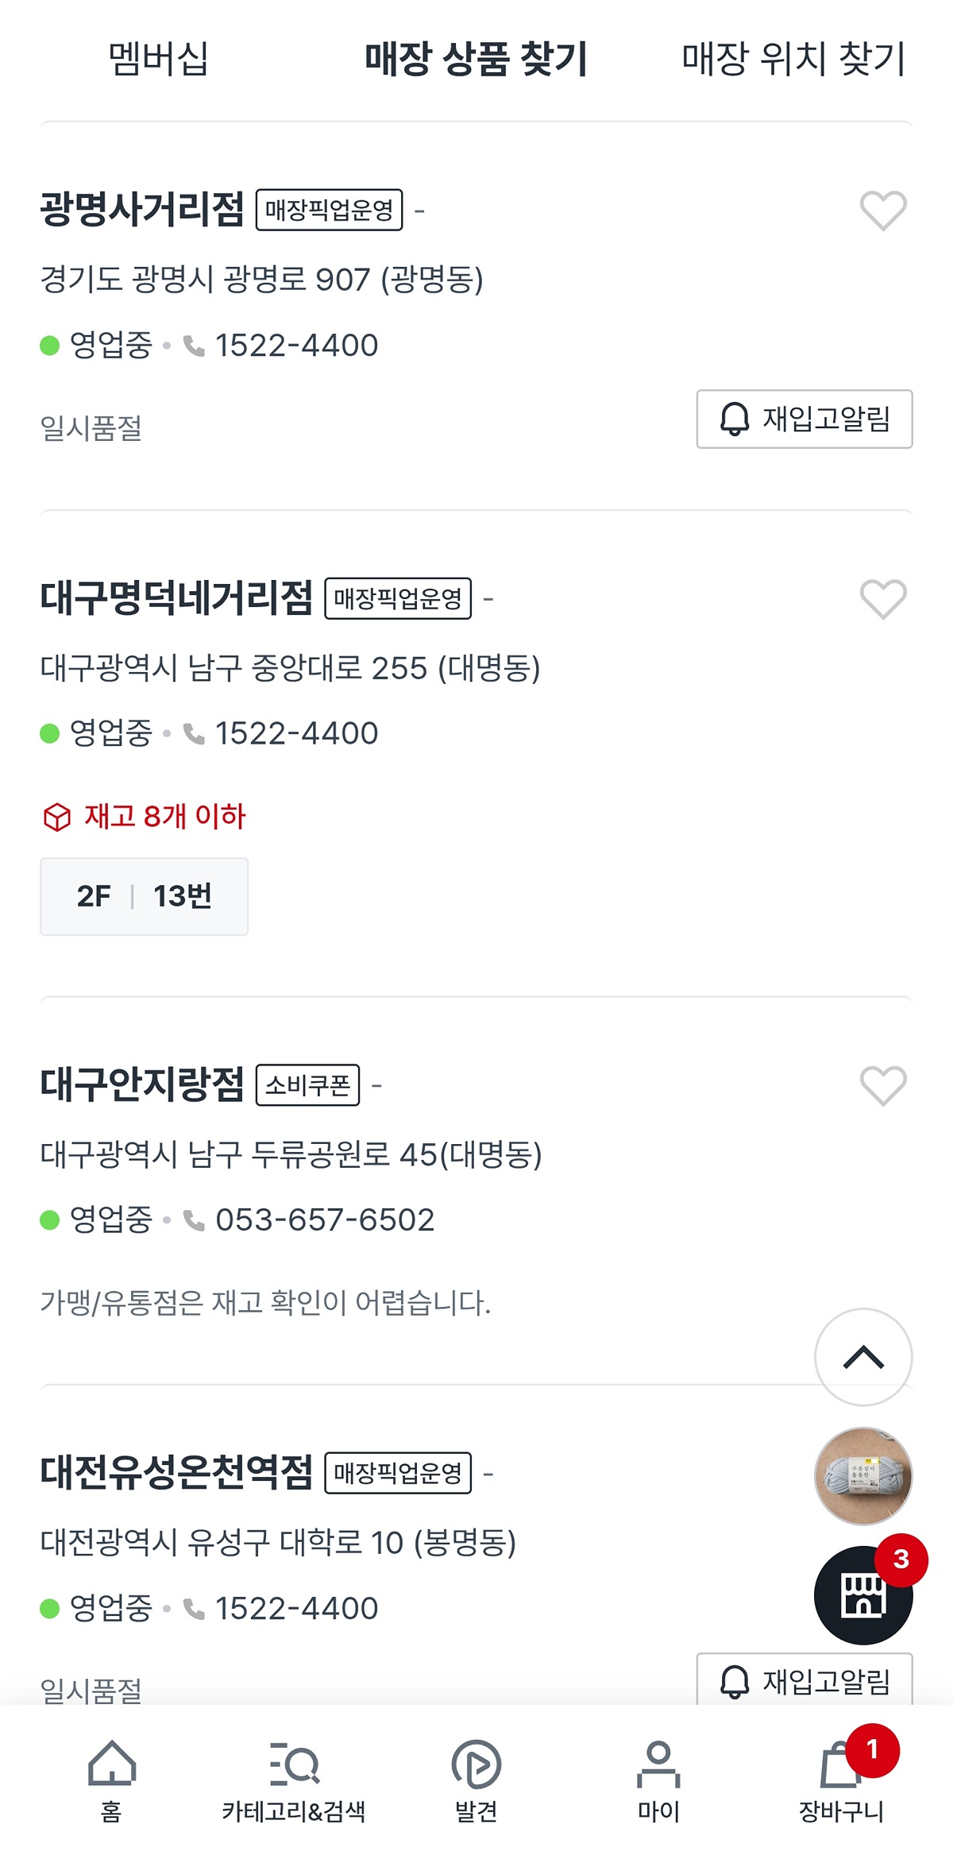Viewport: 953px width, 1859px height.
Task: Favorite 광명사거리점 with heart icon
Action: pyautogui.click(x=883, y=211)
